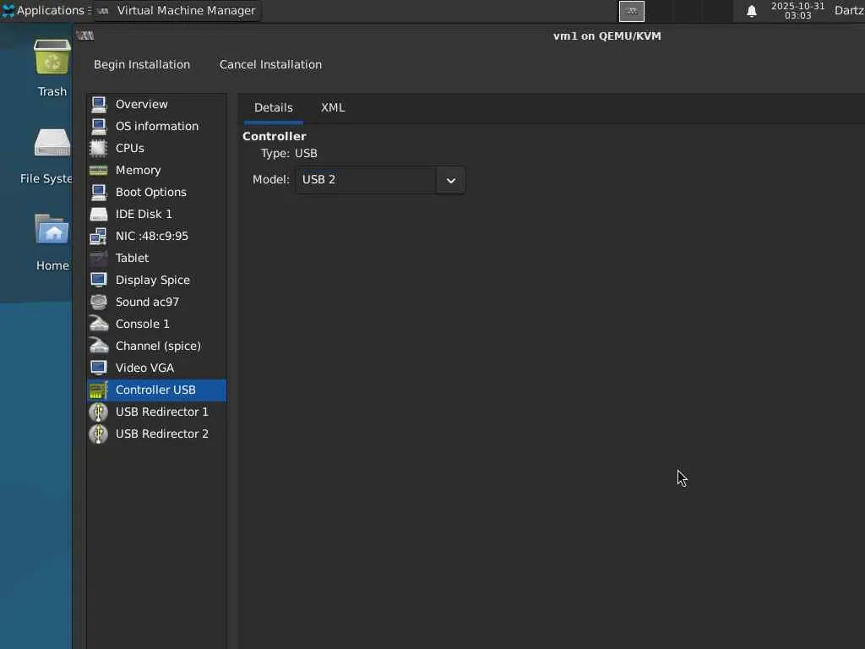Viewport: 865px width, 649px height.
Task: Click the Video VGA monitor icon
Action: coord(99,368)
